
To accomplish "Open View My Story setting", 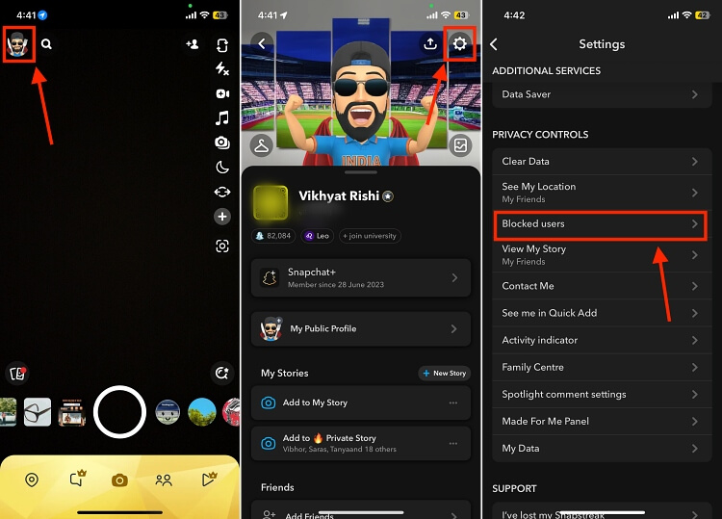I will tap(602, 254).
